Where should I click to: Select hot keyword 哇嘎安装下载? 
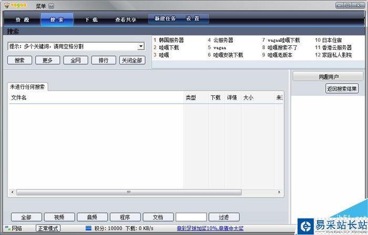pyautogui.click(x=228, y=55)
